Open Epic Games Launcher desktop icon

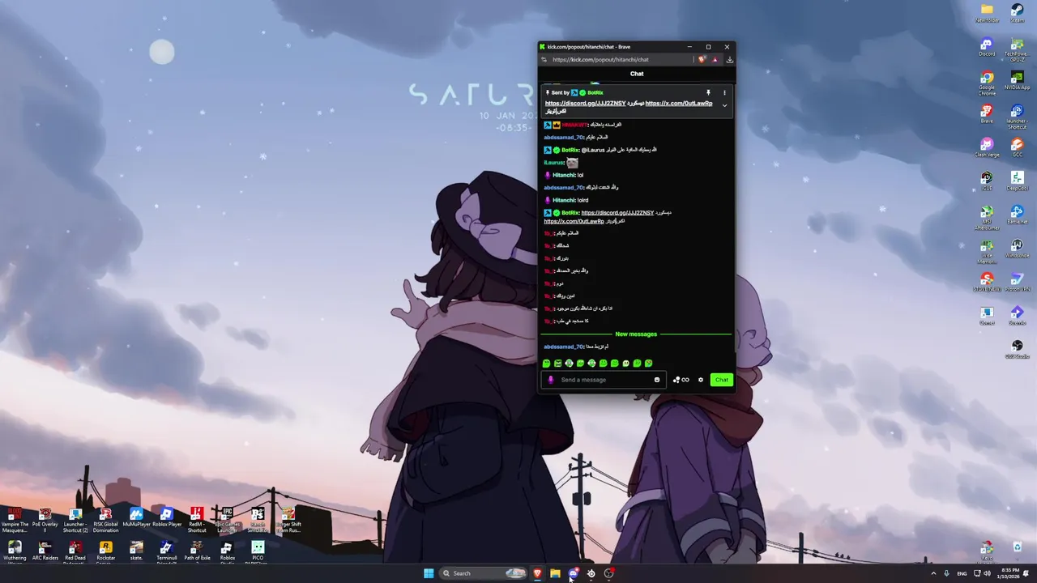coord(227,519)
